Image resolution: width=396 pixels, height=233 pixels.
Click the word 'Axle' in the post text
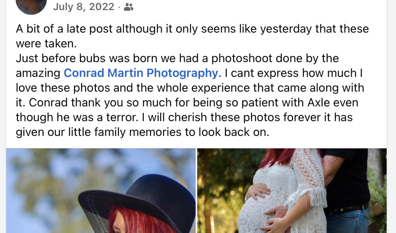pos(318,103)
